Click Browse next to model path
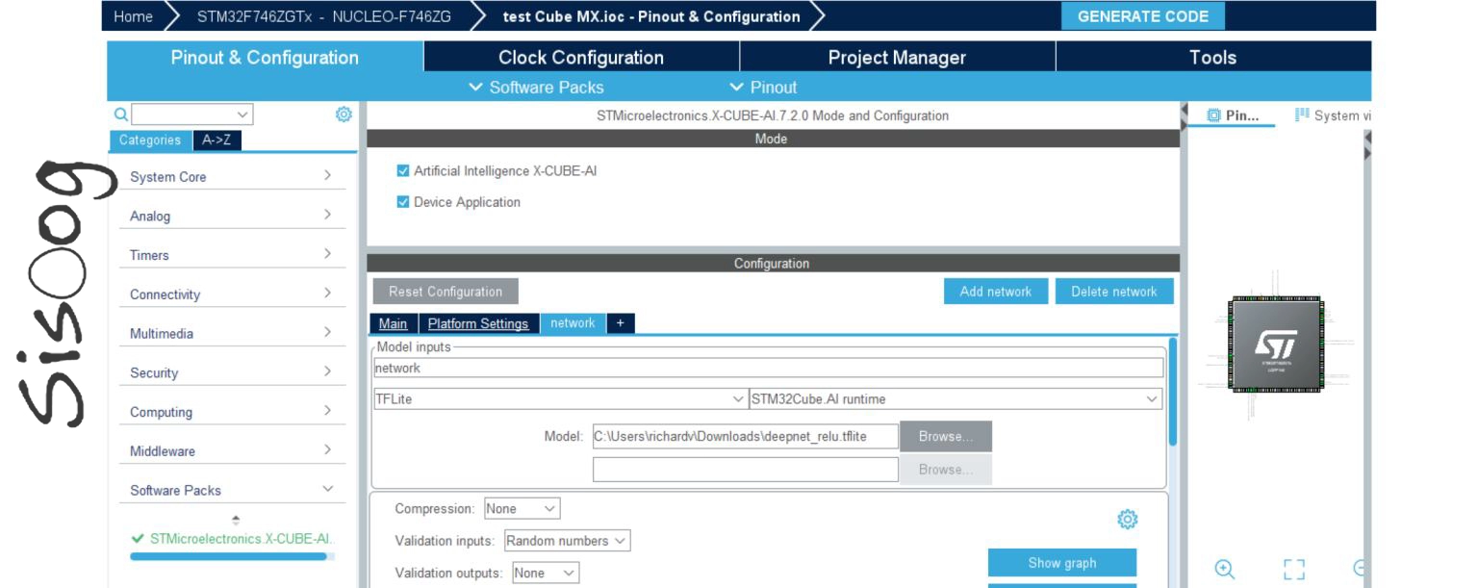 [946, 436]
